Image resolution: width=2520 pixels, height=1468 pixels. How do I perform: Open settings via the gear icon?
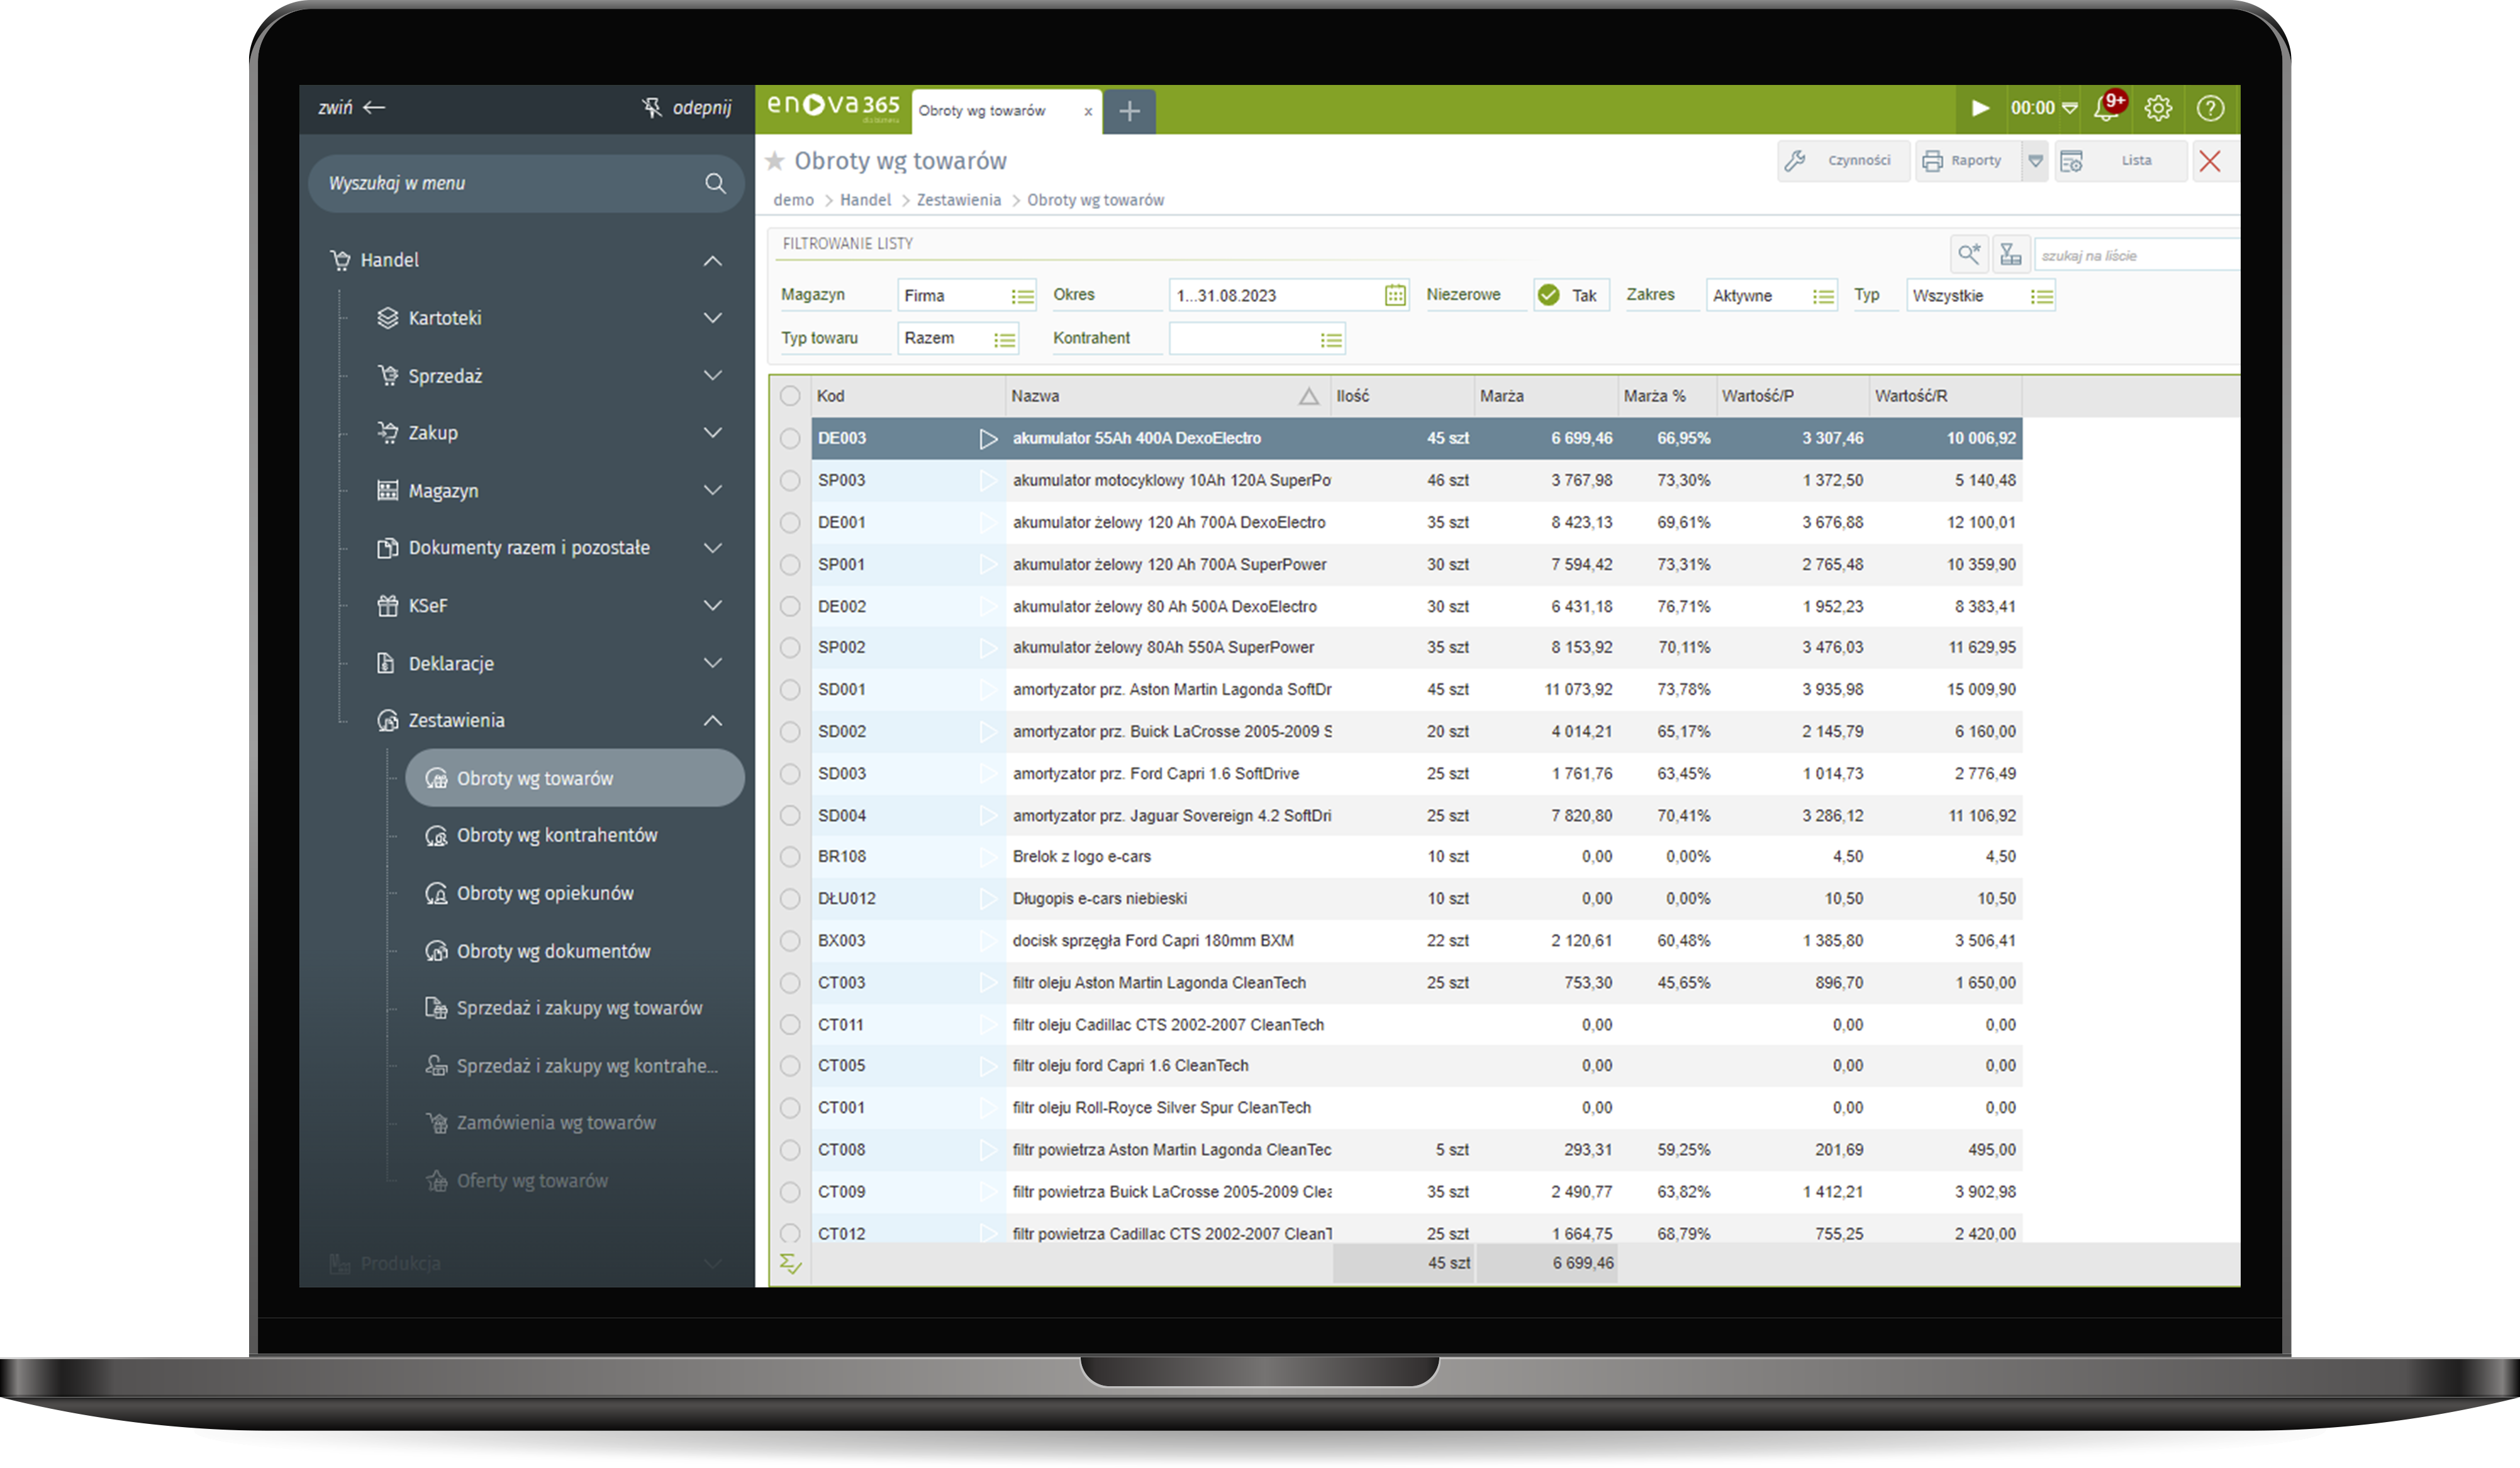click(x=2158, y=108)
